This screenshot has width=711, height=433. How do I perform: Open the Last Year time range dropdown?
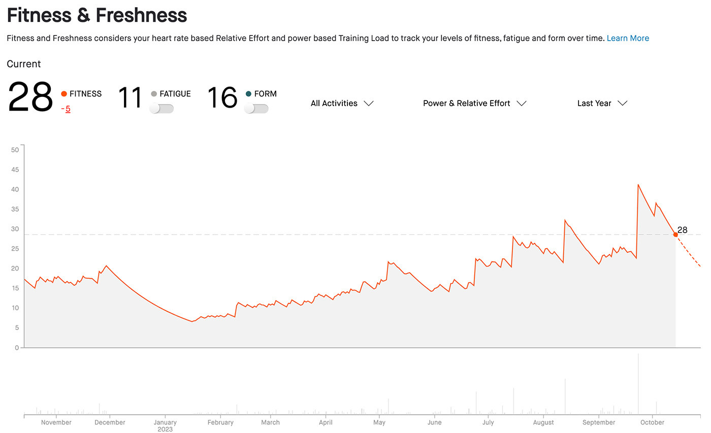(x=602, y=103)
